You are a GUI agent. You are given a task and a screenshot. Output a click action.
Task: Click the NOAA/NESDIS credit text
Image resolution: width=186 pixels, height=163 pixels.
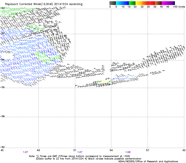[148, 161]
